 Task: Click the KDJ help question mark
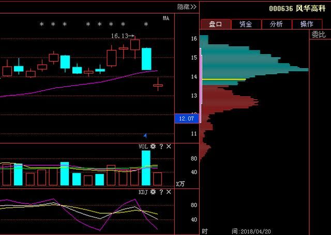point(161,193)
